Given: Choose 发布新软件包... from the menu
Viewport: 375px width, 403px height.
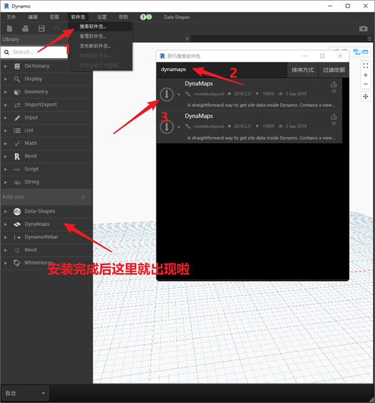Looking at the screenshot, I should tap(100, 46).
